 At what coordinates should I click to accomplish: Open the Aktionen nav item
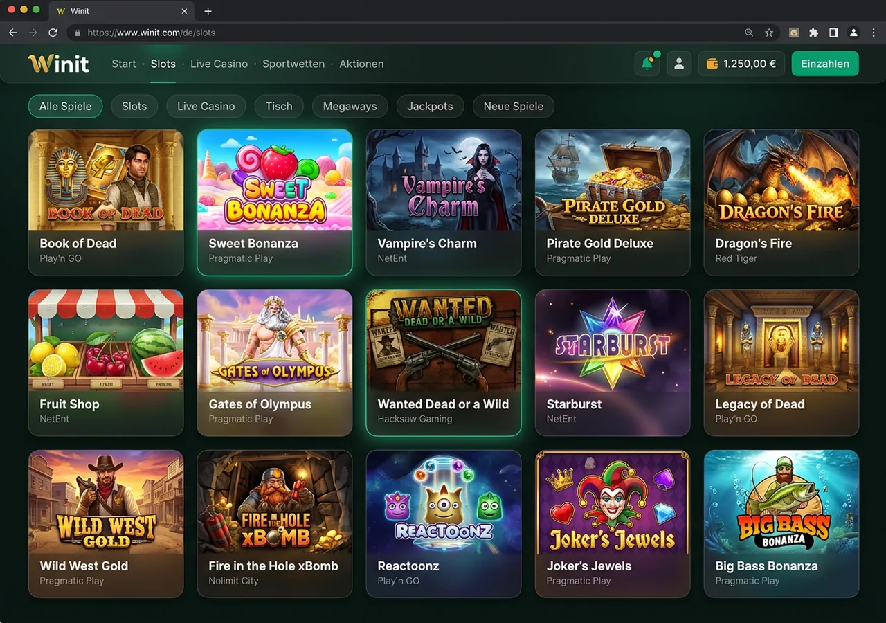click(x=361, y=64)
